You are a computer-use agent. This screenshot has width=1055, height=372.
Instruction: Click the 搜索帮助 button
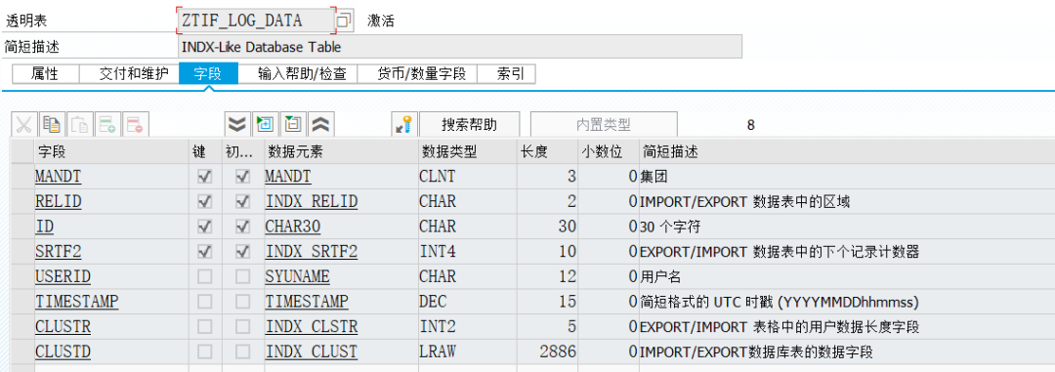point(470,124)
